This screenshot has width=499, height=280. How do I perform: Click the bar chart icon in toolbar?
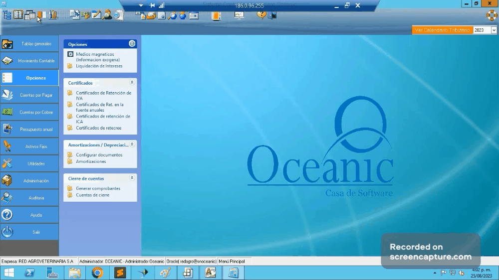[53, 15]
